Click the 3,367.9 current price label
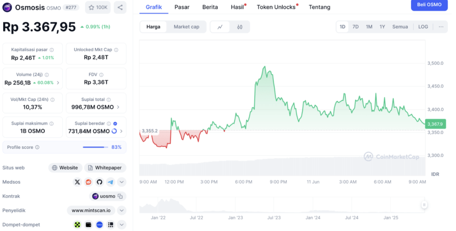This screenshot has height=231, width=456. 436,124
